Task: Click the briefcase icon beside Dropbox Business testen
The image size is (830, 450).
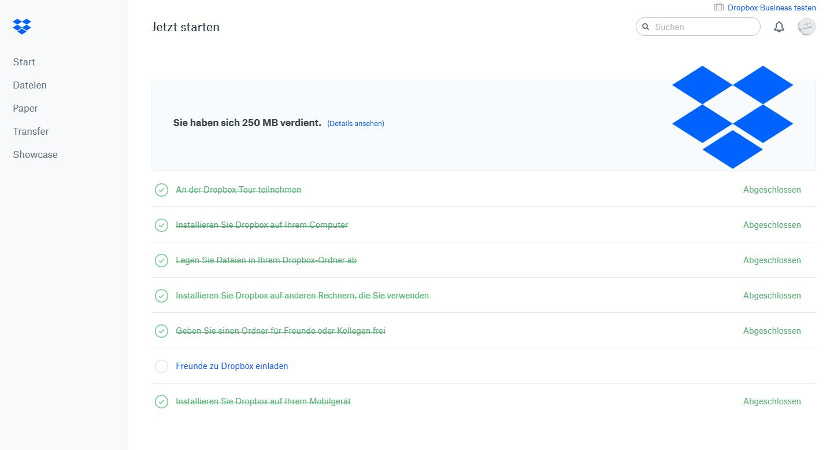Action: (719, 8)
